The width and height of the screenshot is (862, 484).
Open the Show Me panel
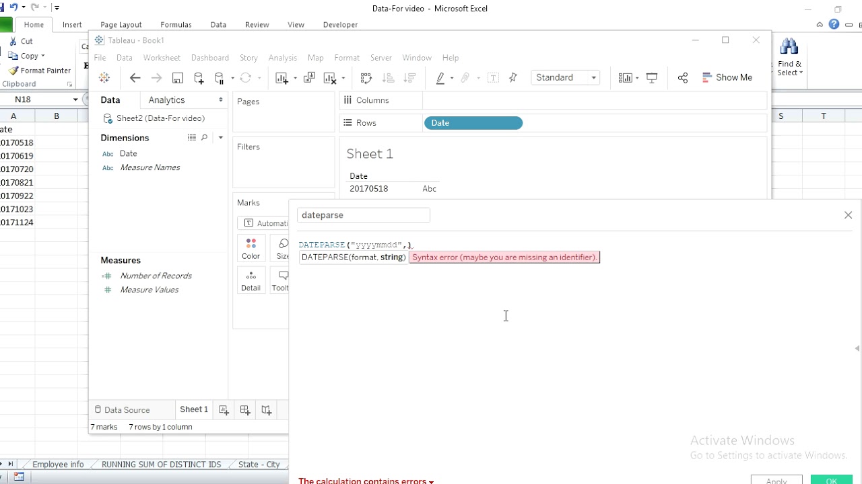pyautogui.click(x=727, y=77)
